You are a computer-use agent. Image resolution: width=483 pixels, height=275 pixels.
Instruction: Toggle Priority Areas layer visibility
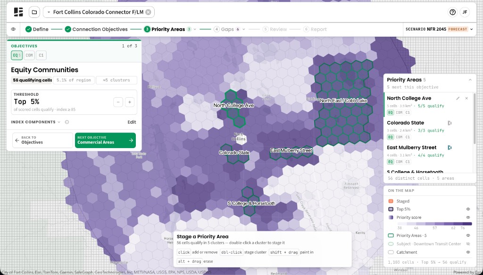(468, 235)
